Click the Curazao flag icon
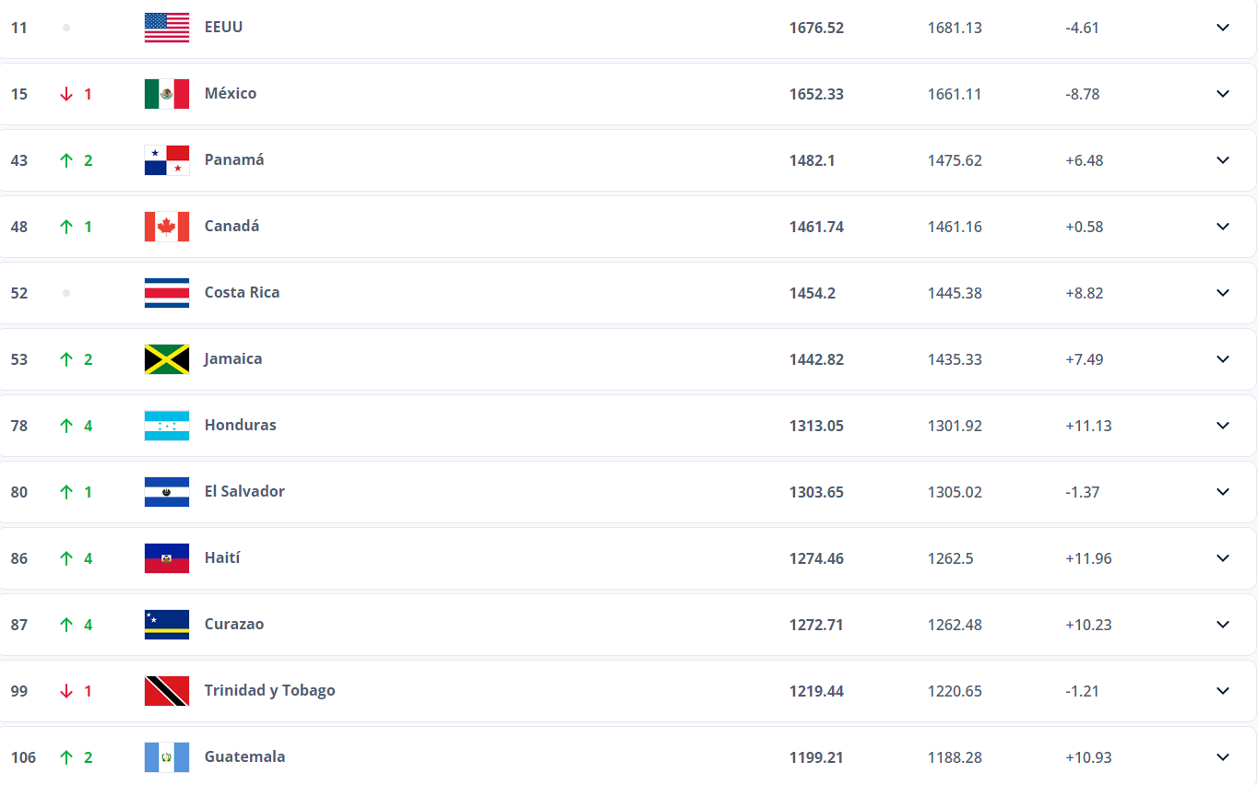Viewport: 1258px width, 785px height. coord(167,625)
